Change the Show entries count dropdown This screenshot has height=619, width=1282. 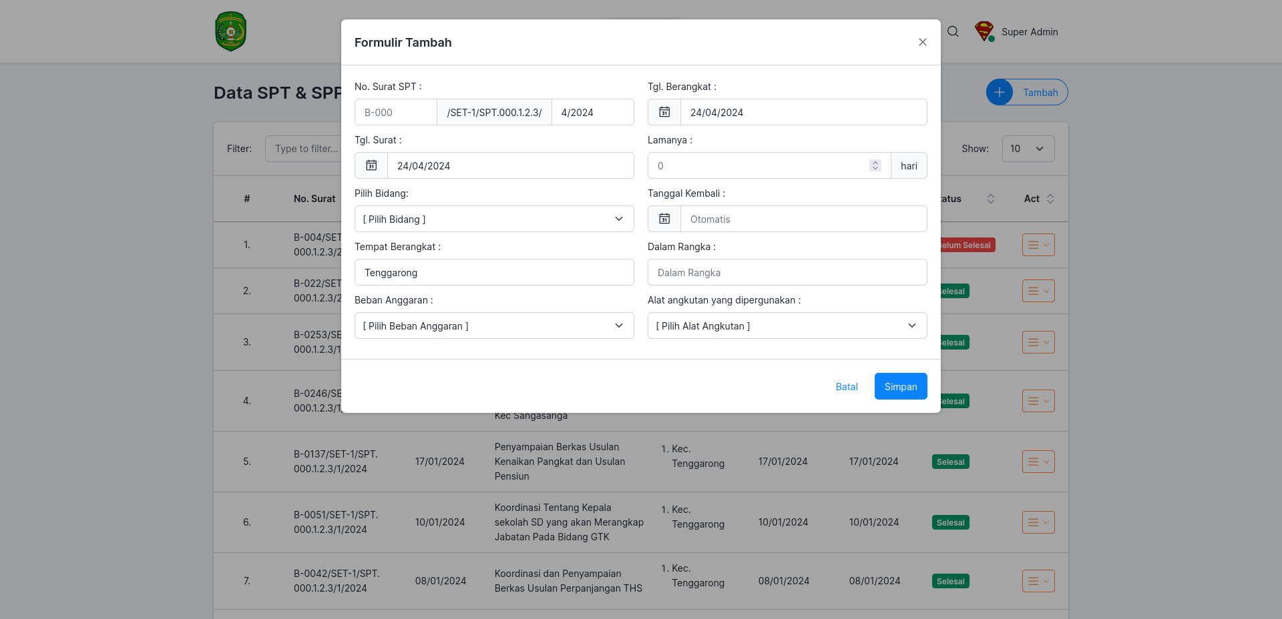click(x=1028, y=149)
